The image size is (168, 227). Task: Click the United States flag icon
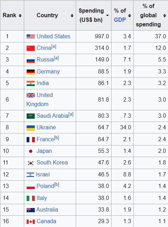31,37
